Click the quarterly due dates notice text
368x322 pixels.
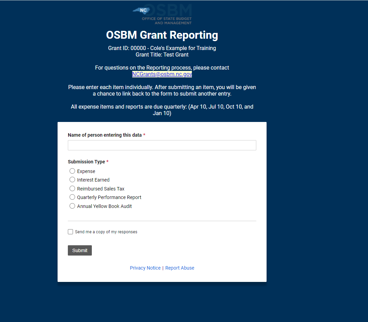162,110
